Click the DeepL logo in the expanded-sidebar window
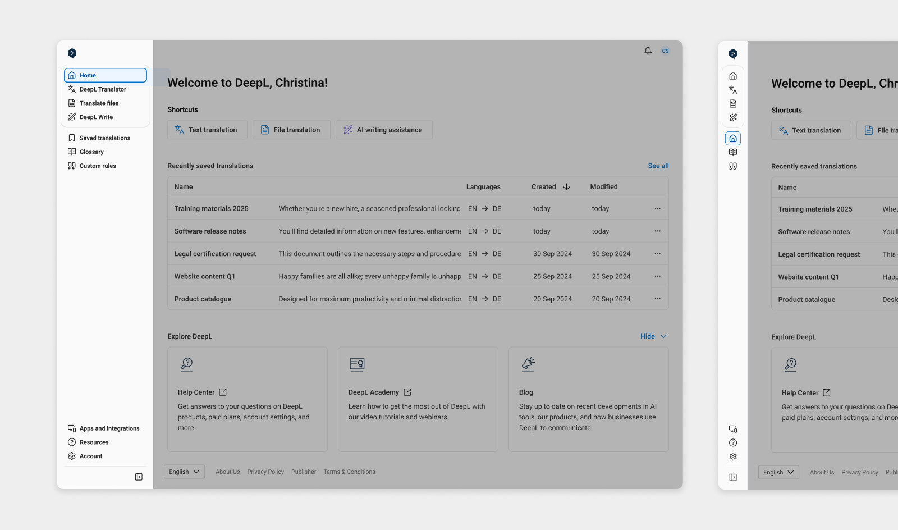Image resolution: width=898 pixels, height=530 pixels. coord(72,53)
